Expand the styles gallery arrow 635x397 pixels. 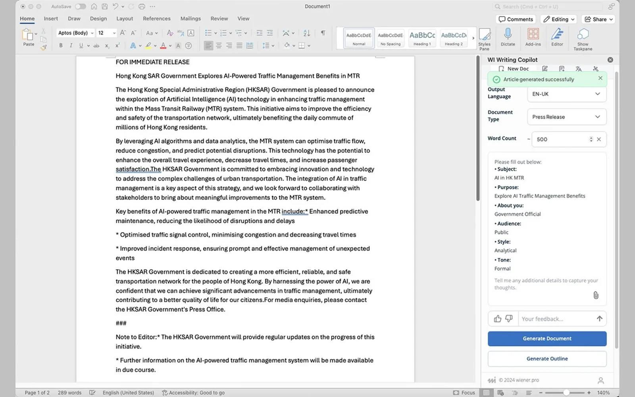[473, 38]
